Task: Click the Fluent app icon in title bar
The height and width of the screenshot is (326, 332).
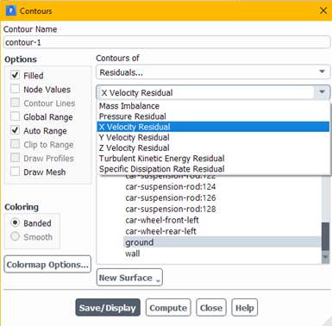Action: [x=11, y=10]
